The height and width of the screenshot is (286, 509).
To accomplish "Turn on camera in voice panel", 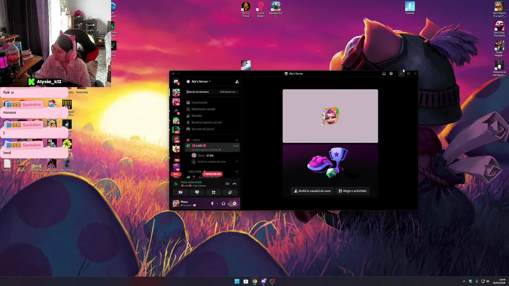I will [181, 192].
